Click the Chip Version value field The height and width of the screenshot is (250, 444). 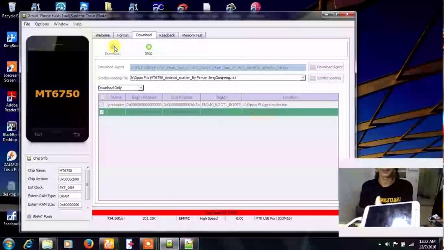click(70, 179)
